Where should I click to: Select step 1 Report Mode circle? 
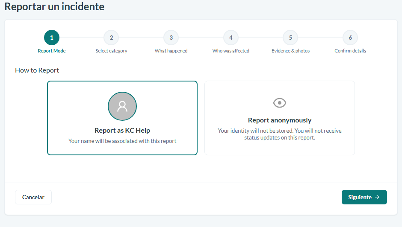[x=51, y=38]
